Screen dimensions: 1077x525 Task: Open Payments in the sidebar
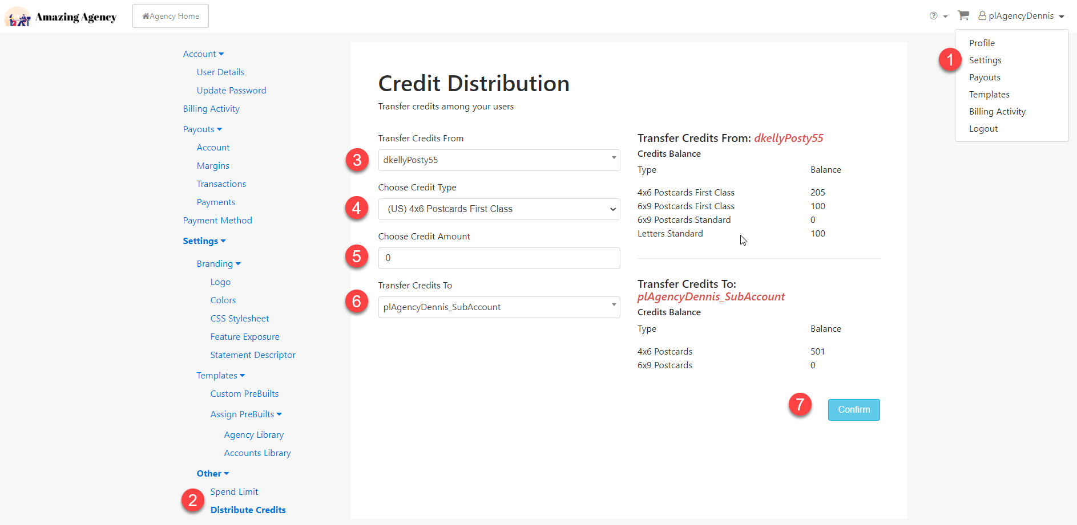coord(216,202)
